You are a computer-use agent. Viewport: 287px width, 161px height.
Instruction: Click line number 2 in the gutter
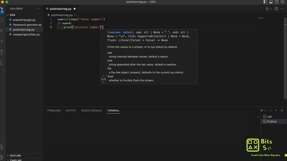point(51,23)
